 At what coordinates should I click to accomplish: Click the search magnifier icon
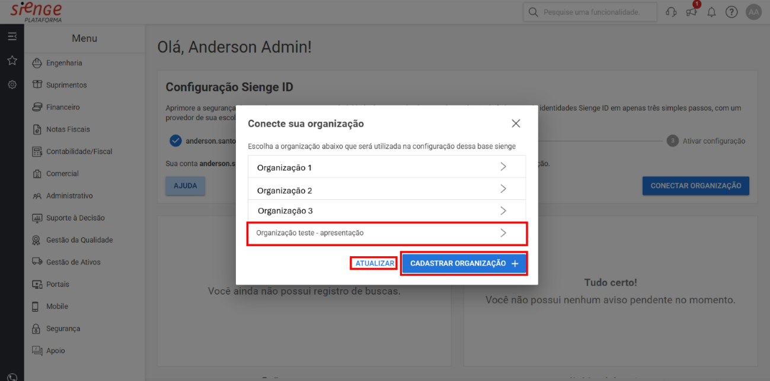coord(533,11)
